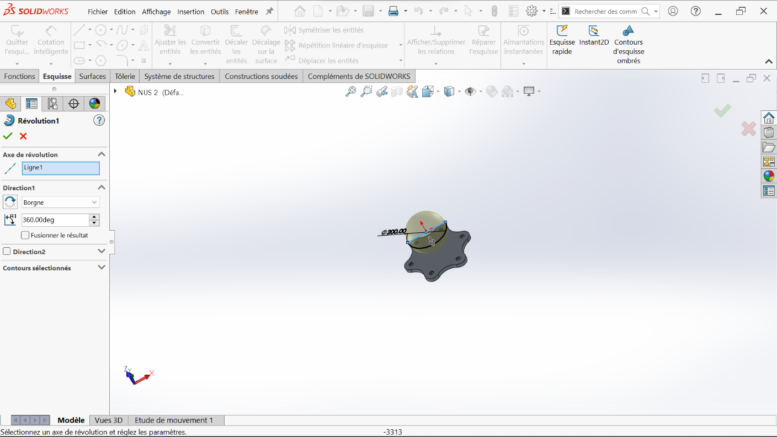The image size is (777, 437).
Task: Open the ConfigurationManager tab icon
Action: (x=52, y=103)
